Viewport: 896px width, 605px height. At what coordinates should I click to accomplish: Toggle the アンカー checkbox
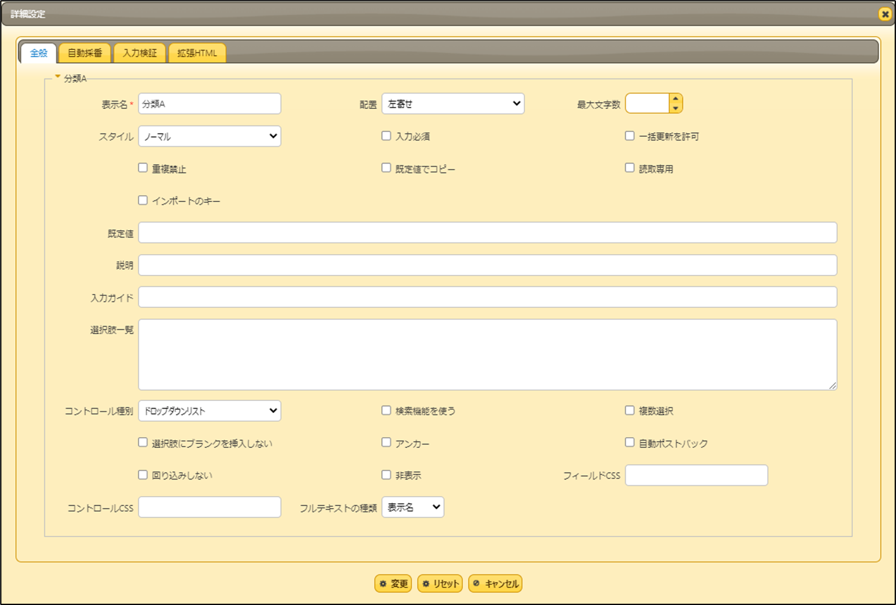tap(386, 443)
